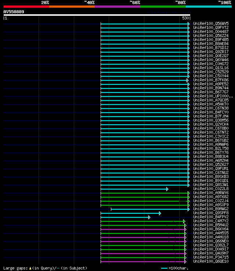Screen dimensions: 235x271
Task: Click UniRef100_C3VIC2 hit label
Action: tap(211, 136)
